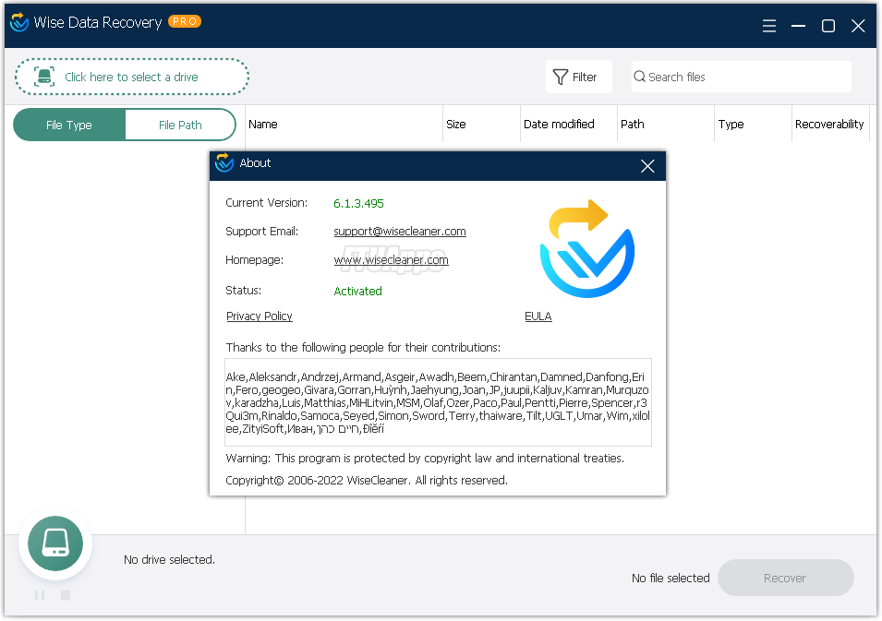This screenshot has height=621, width=882.
Task: Switch to the File Path tab
Action: click(x=180, y=125)
